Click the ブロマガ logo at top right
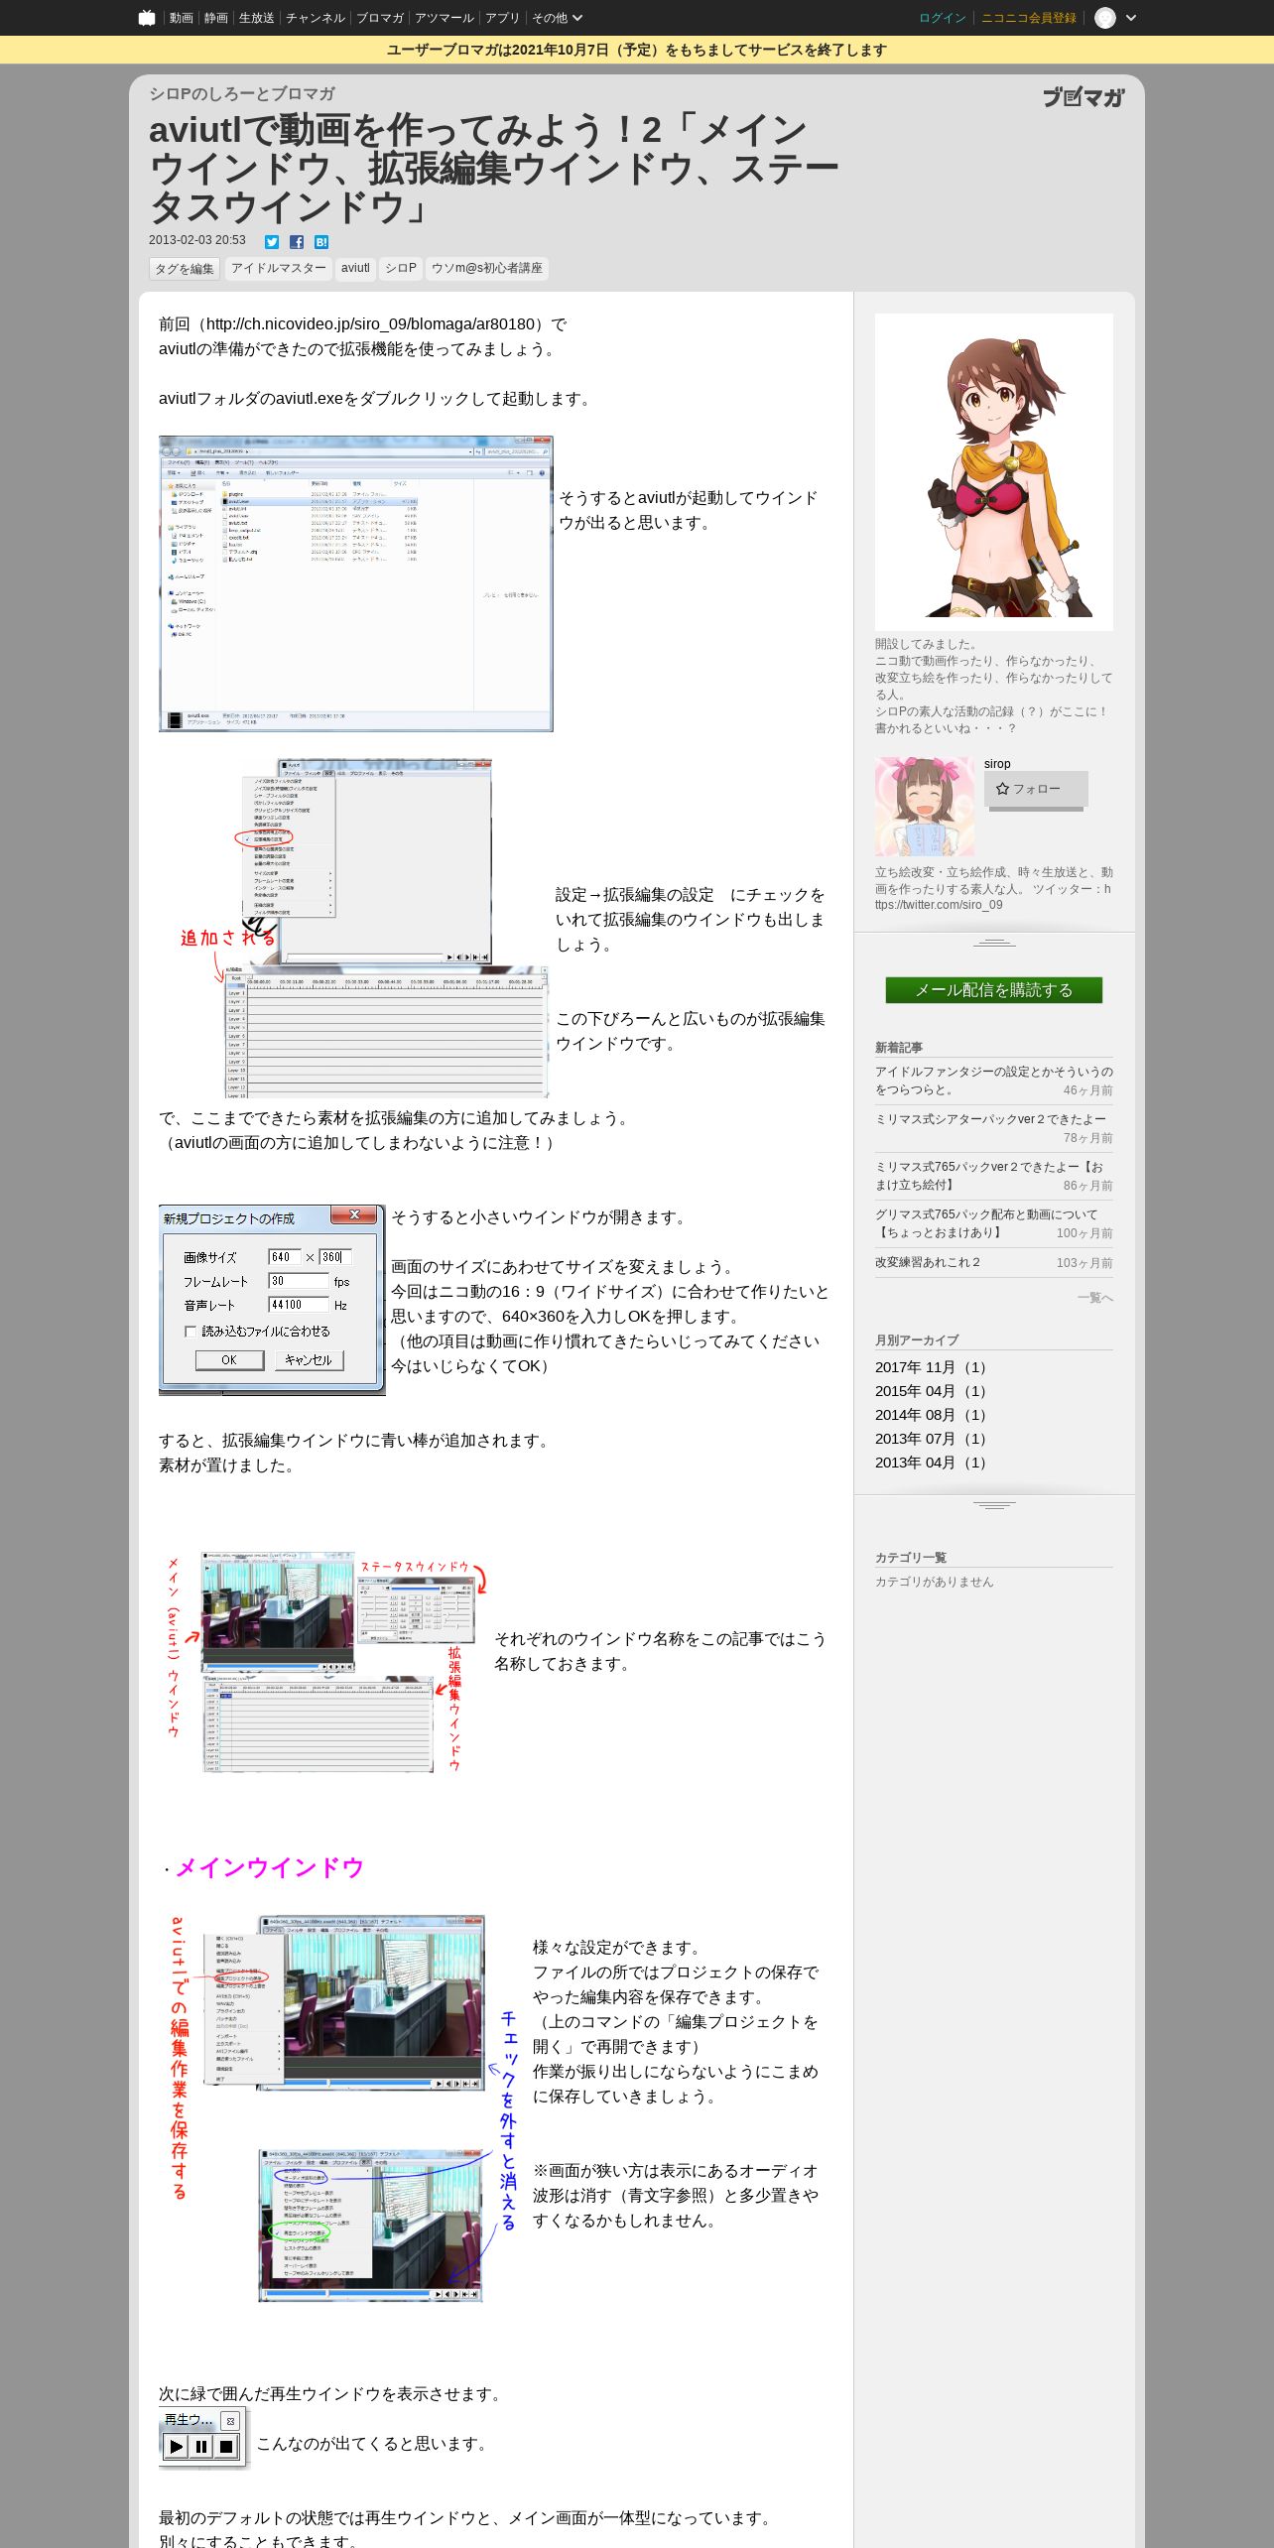This screenshot has height=2548, width=1274. click(x=1083, y=97)
